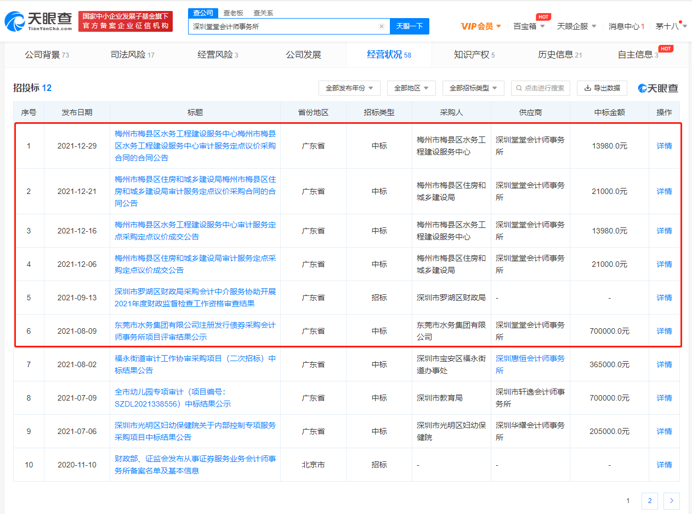This screenshot has height=514, width=692.
Task: Click the 导出数据 export button
Action: (x=602, y=88)
